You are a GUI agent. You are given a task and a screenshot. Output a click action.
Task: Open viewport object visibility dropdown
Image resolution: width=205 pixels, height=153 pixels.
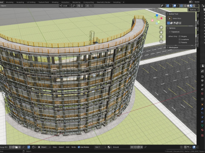pos(163,6)
